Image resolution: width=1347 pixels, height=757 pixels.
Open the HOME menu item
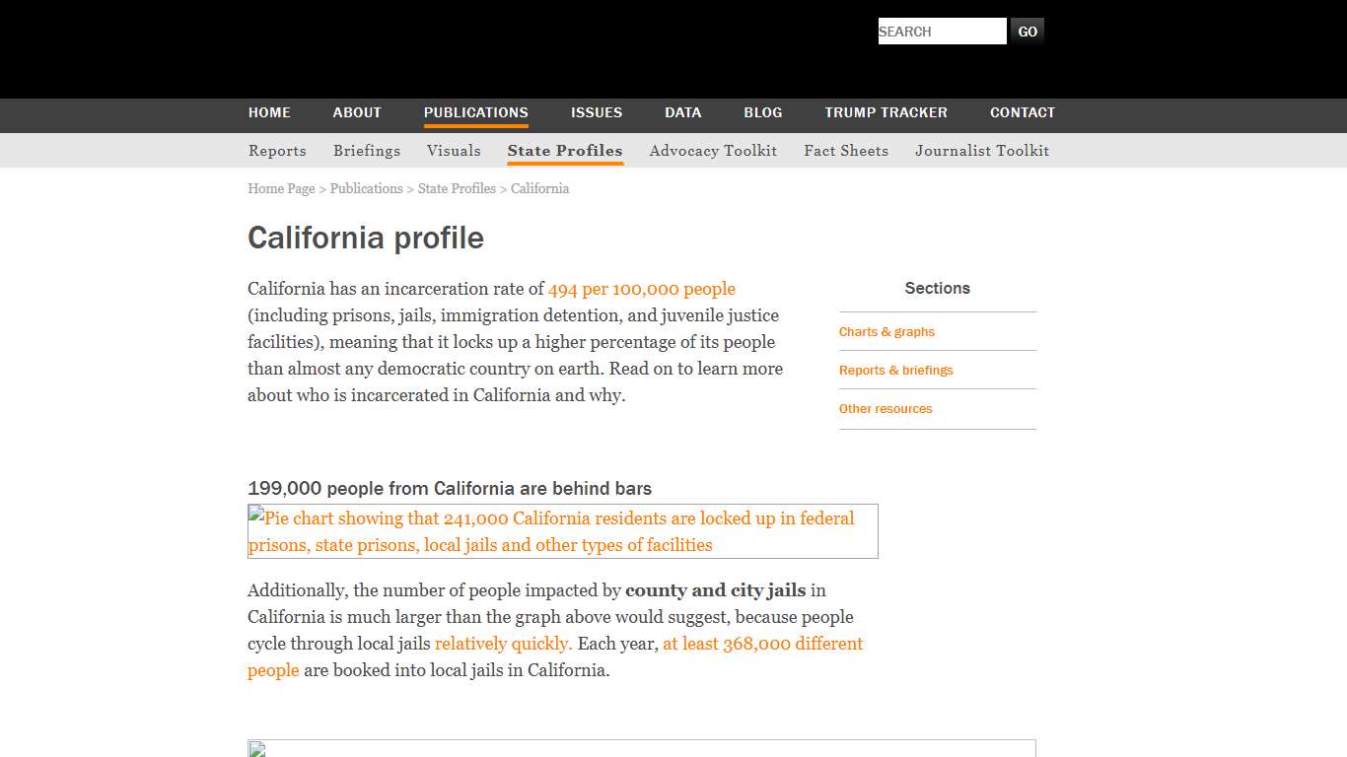268,112
